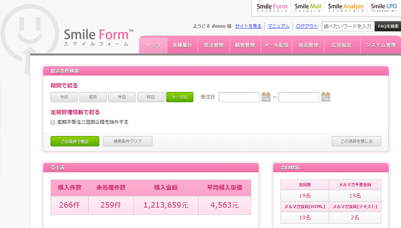Open the メール配信 tab
The width and height of the screenshot is (401, 228).
(x=276, y=45)
